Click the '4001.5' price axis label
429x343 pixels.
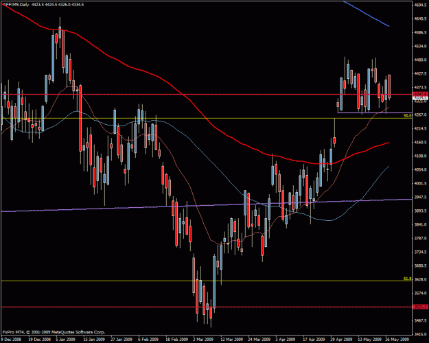click(x=421, y=183)
